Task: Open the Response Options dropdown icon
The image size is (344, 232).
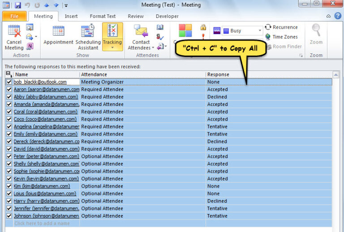Action: [x=162, y=46]
